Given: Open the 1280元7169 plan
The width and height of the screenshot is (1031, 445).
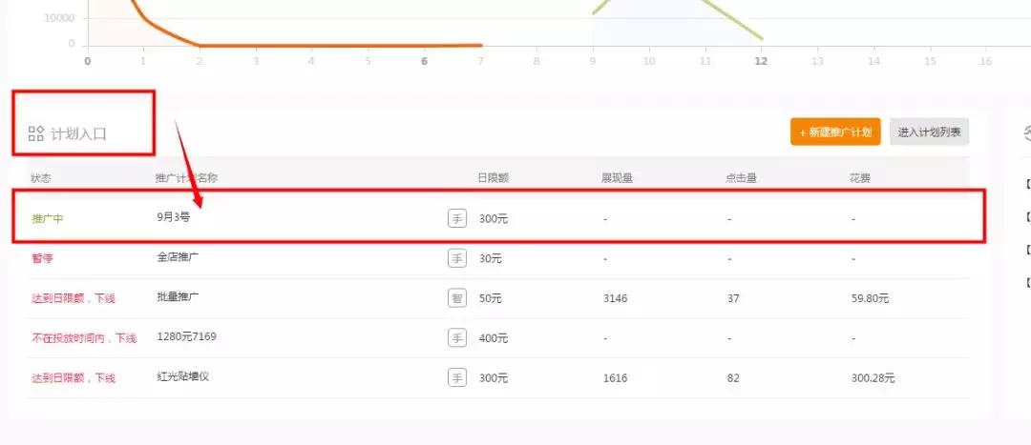Looking at the screenshot, I should point(187,336).
